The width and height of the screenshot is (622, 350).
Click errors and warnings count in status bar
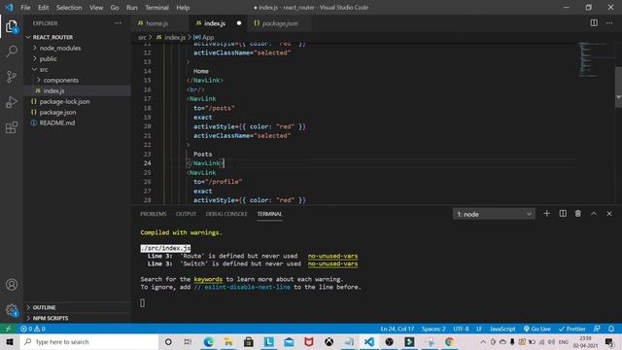(x=33, y=329)
